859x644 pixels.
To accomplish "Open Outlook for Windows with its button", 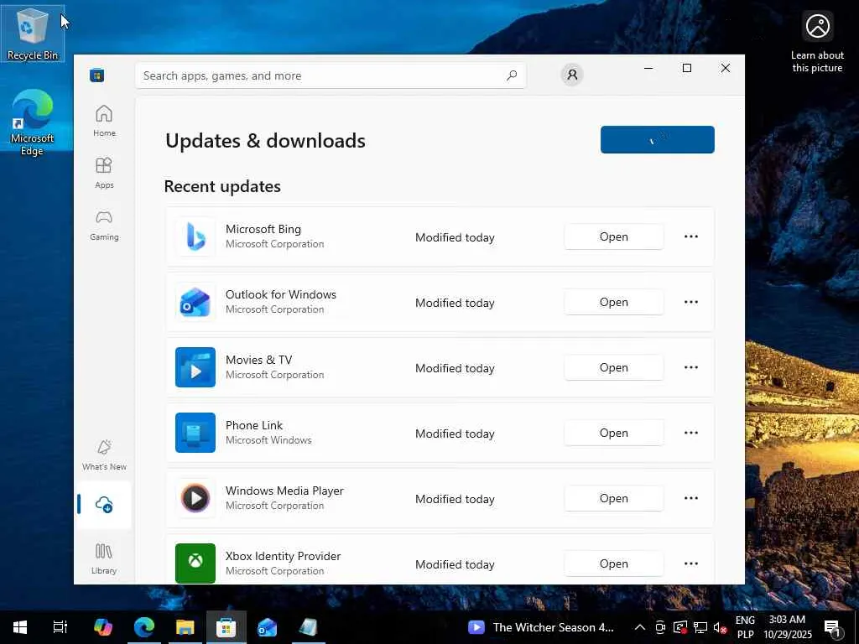I will (x=613, y=302).
